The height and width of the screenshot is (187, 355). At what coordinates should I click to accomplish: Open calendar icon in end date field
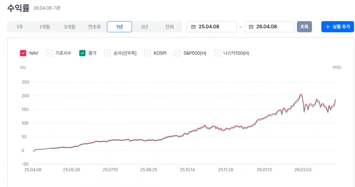click(x=251, y=27)
